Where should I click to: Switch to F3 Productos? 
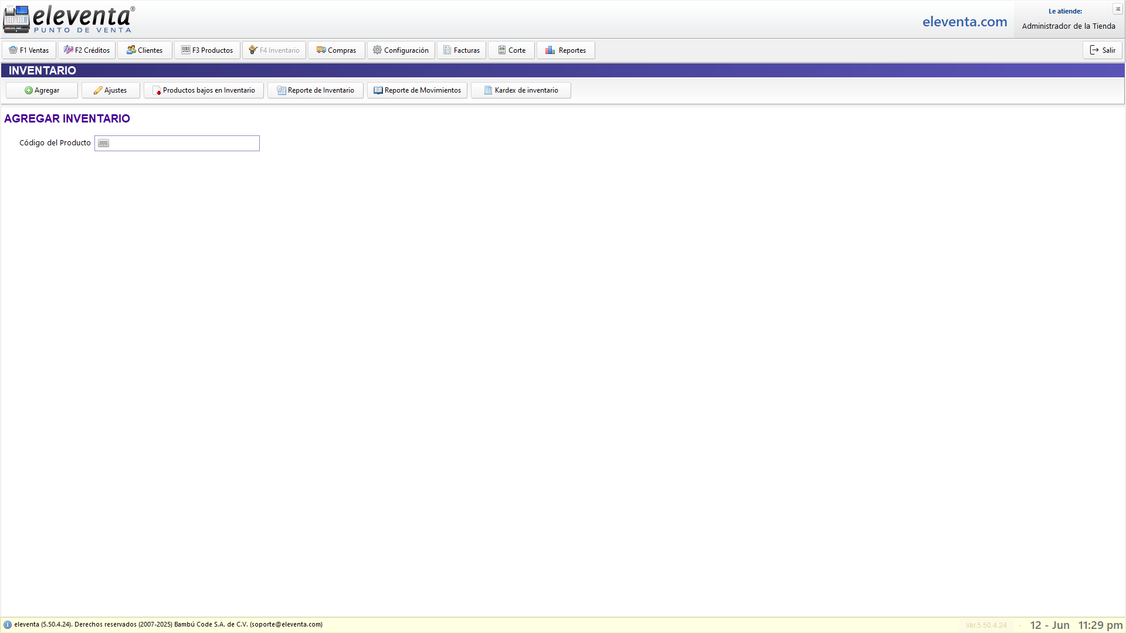pos(207,50)
